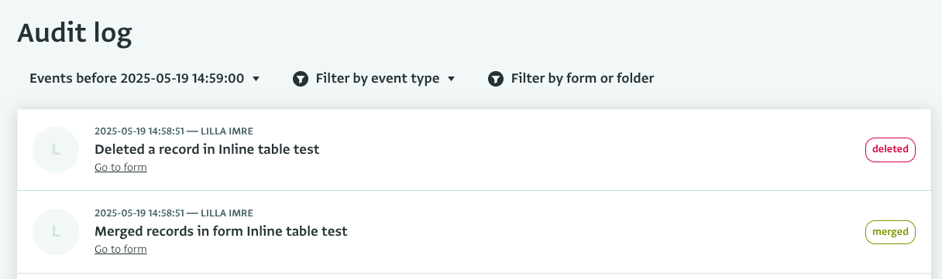Click the LILLA IMRE name on the deleted entry
The image size is (942, 279).
click(227, 131)
